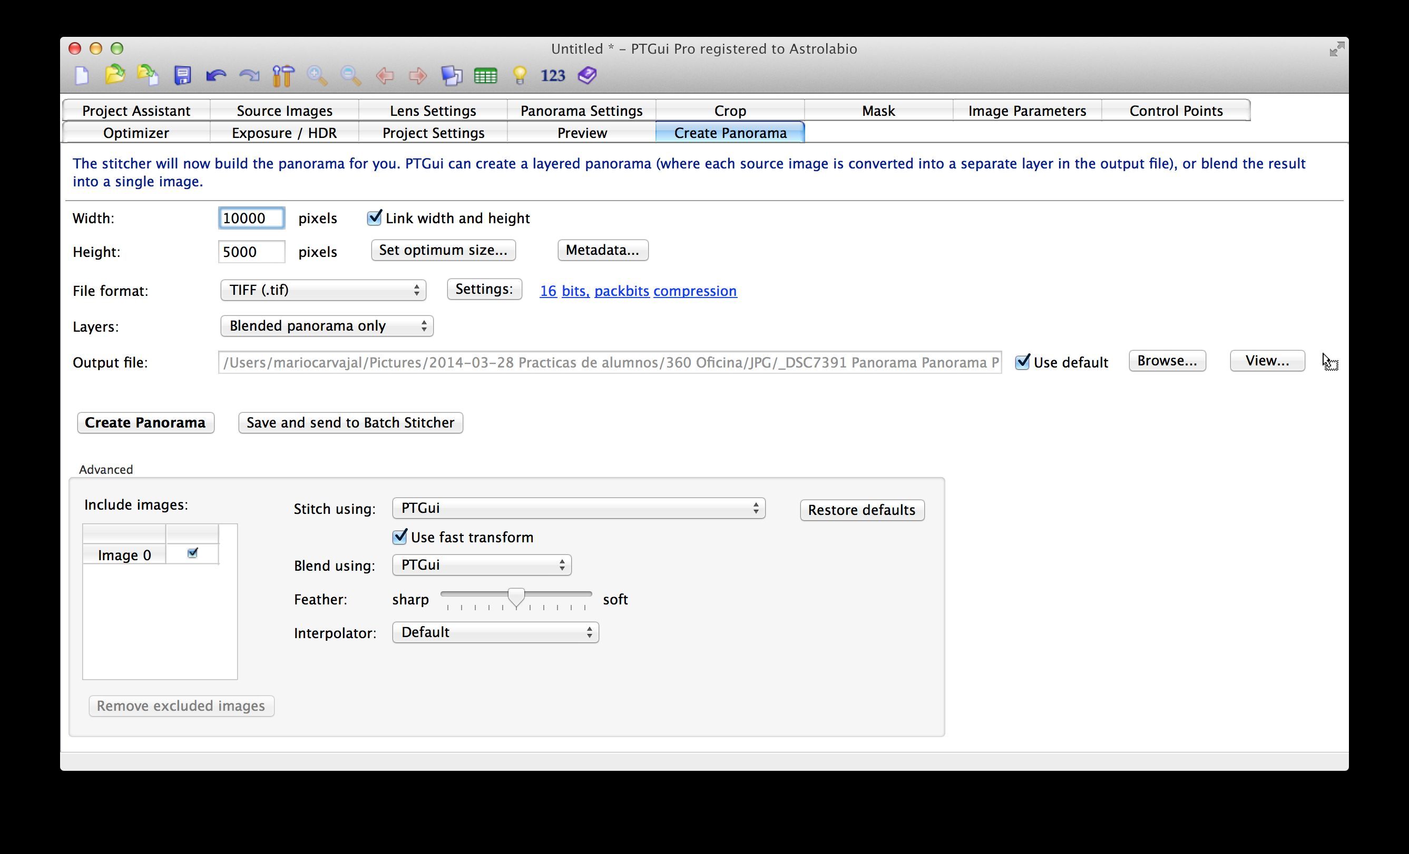Save project with the floppy disk icon

coord(182,75)
